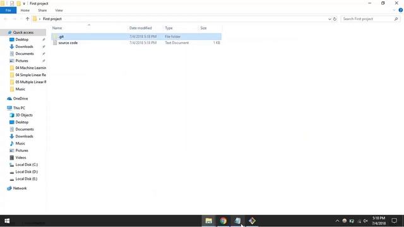Open Music under This PC
Screen dimensions: 404x227
pos(20,143)
